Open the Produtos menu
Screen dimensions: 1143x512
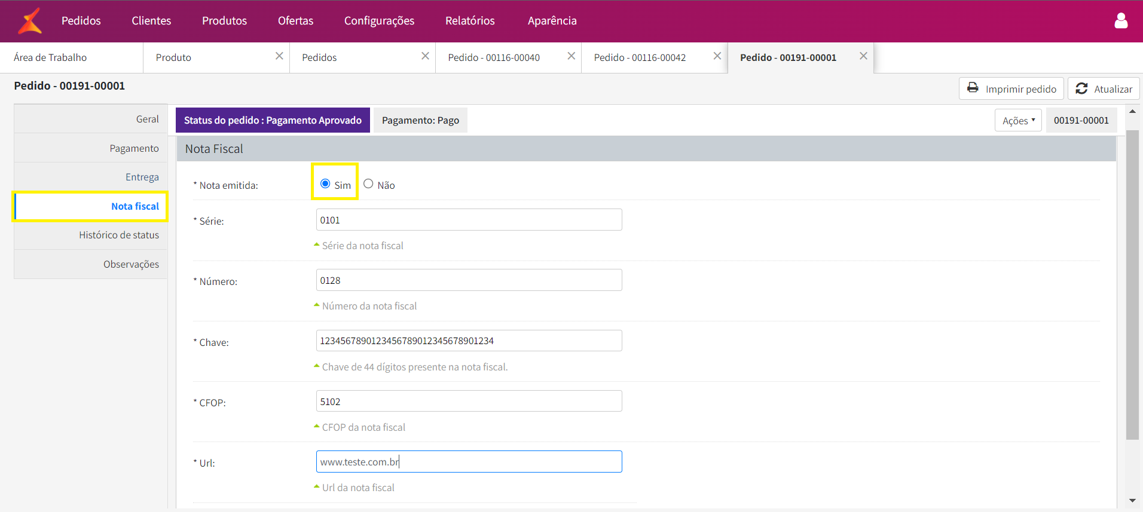(x=224, y=21)
